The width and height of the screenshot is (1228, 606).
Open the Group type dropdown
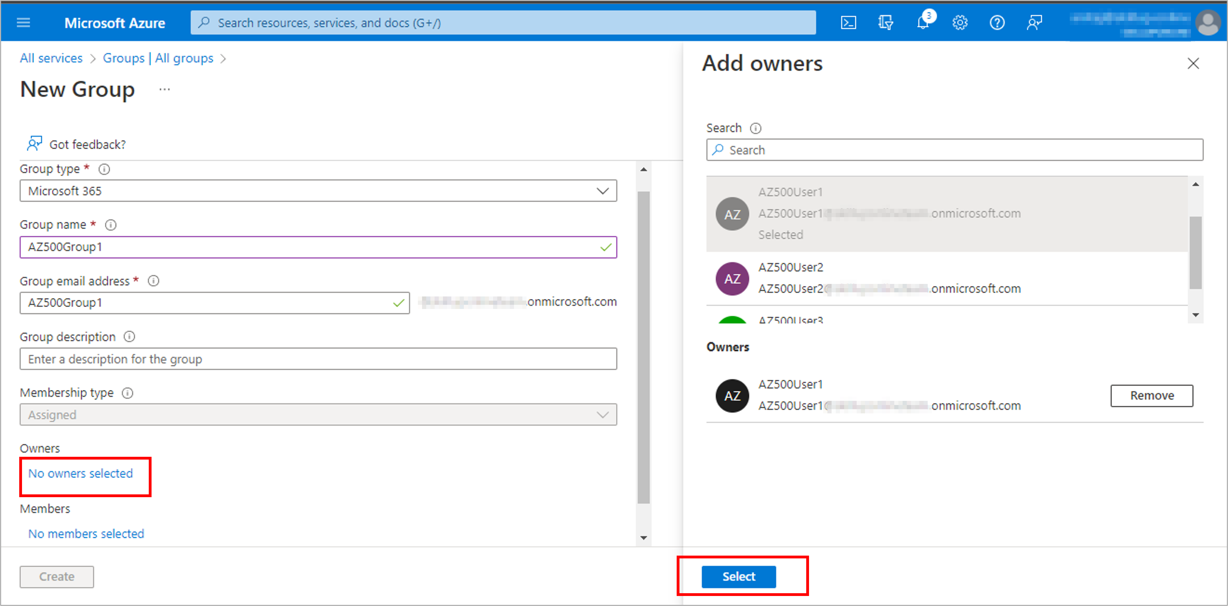[x=318, y=191]
